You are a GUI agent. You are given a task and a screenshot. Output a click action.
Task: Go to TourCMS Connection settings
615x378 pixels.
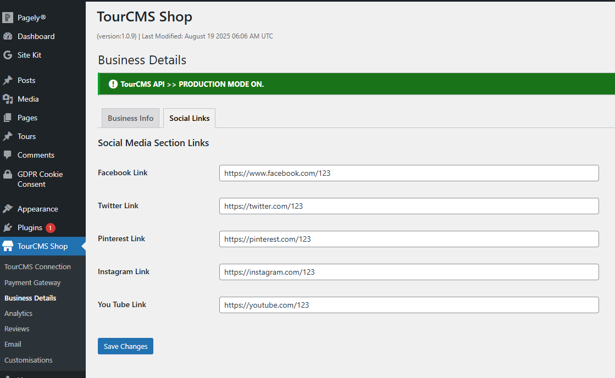point(37,266)
